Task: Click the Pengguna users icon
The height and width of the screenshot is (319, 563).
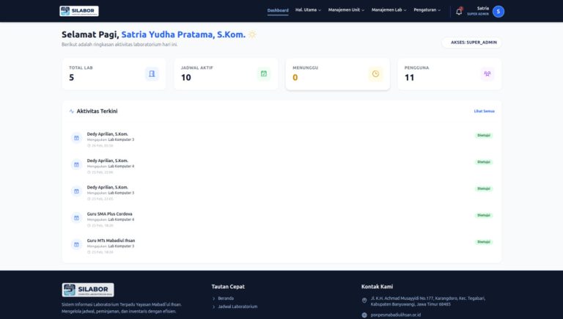Action: 487,73
